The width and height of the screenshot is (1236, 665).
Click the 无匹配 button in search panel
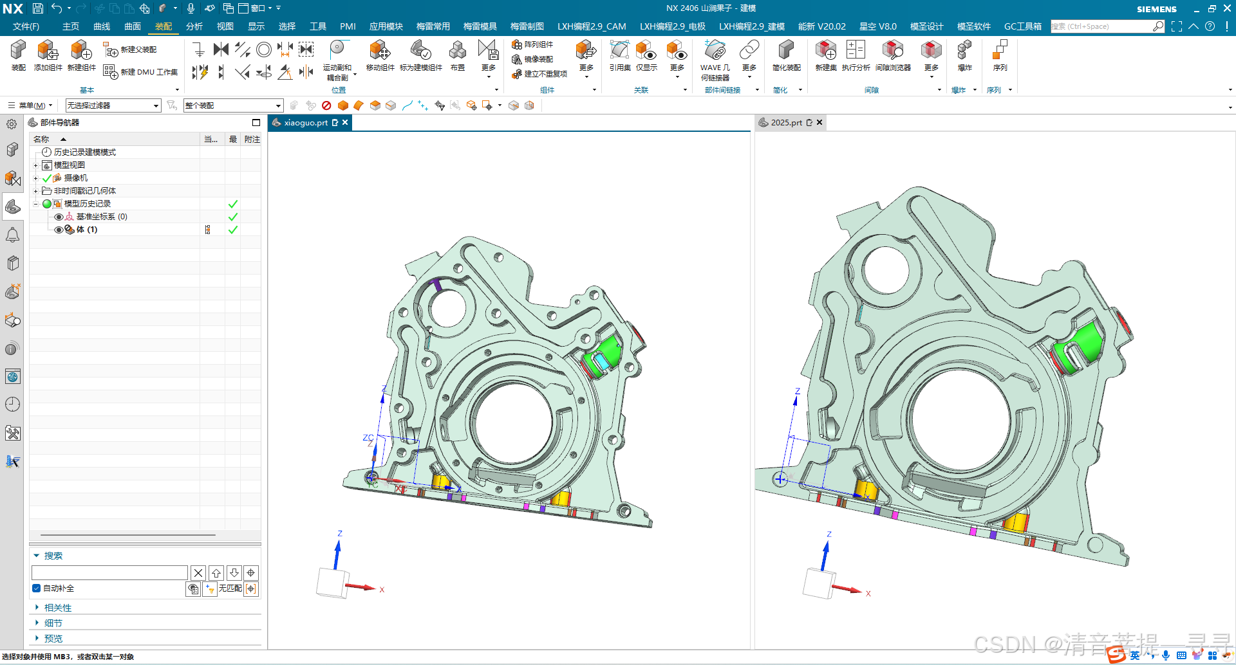coord(230,588)
